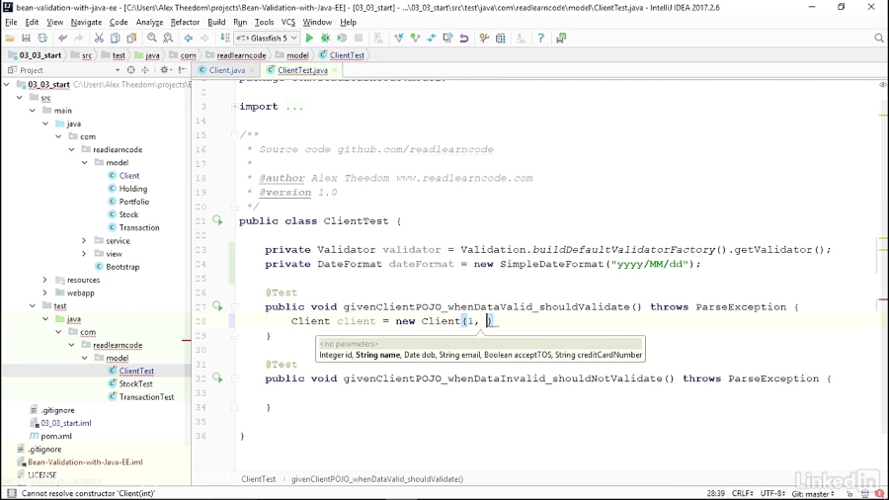The height and width of the screenshot is (500, 889).
Task: Click the Help question mark icon
Action: click(540, 39)
